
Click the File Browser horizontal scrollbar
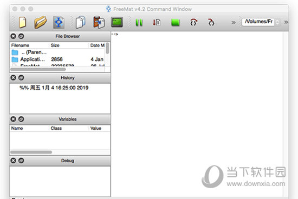click(x=38, y=69)
